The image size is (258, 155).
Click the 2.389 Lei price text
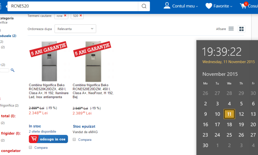pos(82,113)
